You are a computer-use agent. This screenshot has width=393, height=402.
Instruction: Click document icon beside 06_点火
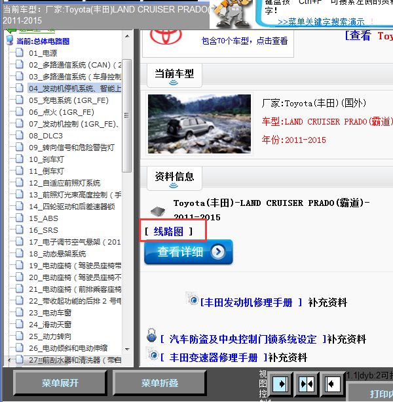click(20, 111)
